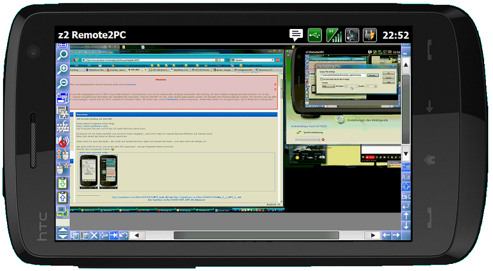Click the clipboard upload (blue arrow) icon
This screenshot has height=271, width=493.
62,198
